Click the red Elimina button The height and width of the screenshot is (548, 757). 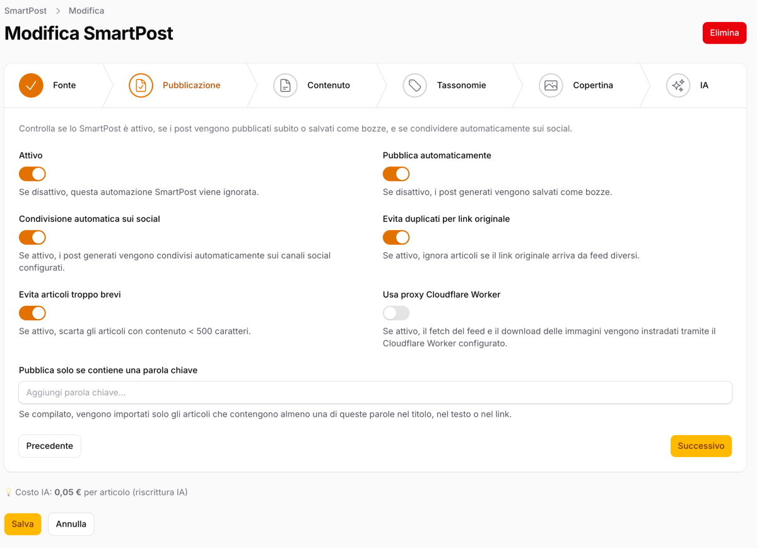point(724,33)
